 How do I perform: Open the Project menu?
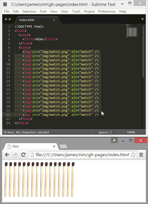(x=89, y=11)
